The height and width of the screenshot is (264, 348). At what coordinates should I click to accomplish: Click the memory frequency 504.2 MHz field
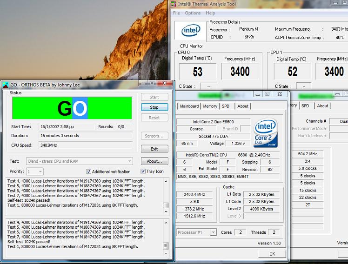click(x=308, y=154)
